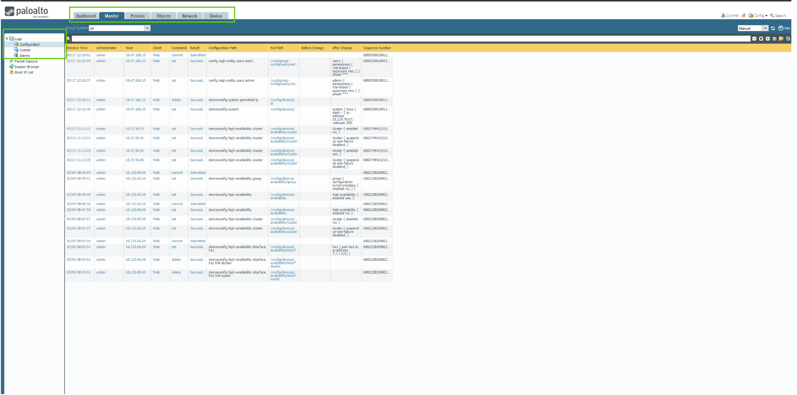Click the "deviceconfig high-availability interface ha1 link-duplex" cell
The width and height of the screenshot is (797, 395).
tap(237, 261)
